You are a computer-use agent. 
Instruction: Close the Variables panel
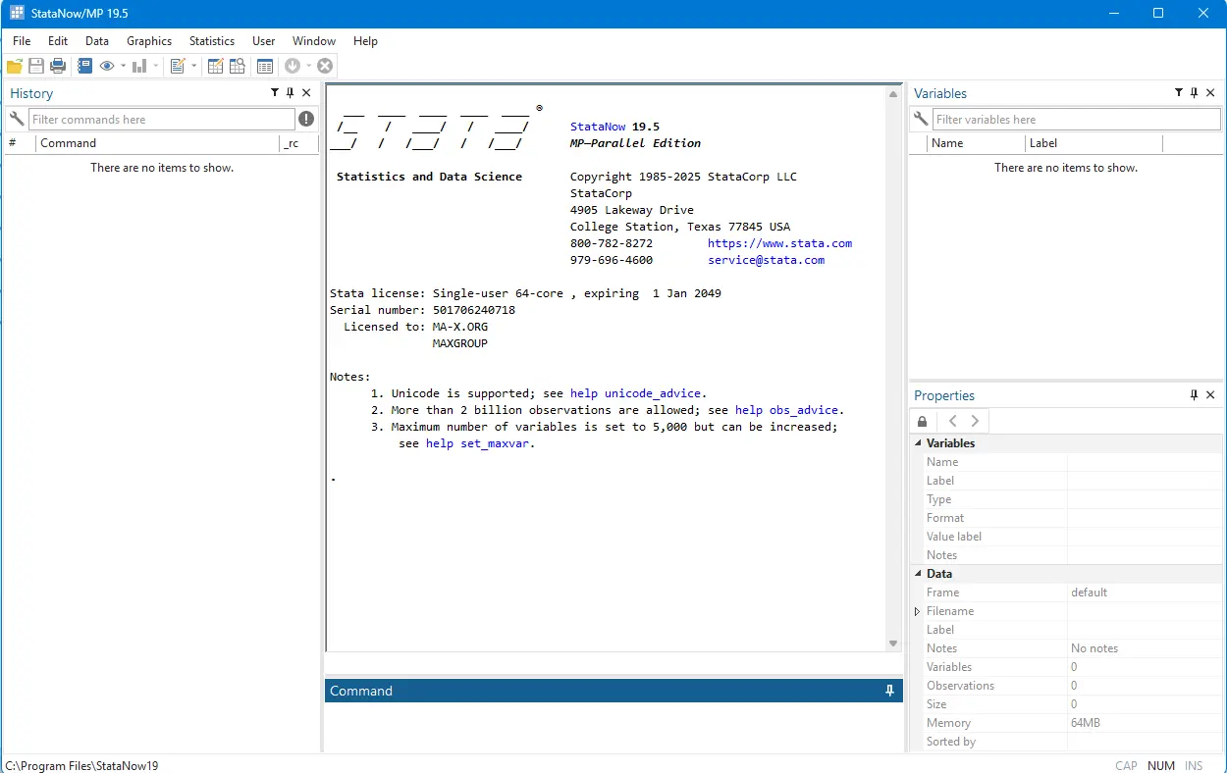coord(1210,92)
